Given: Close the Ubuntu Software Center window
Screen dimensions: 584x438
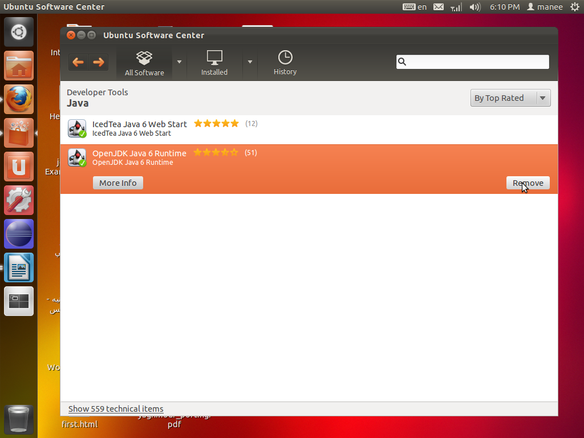Looking at the screenshot, I should [x=71, y=35].
